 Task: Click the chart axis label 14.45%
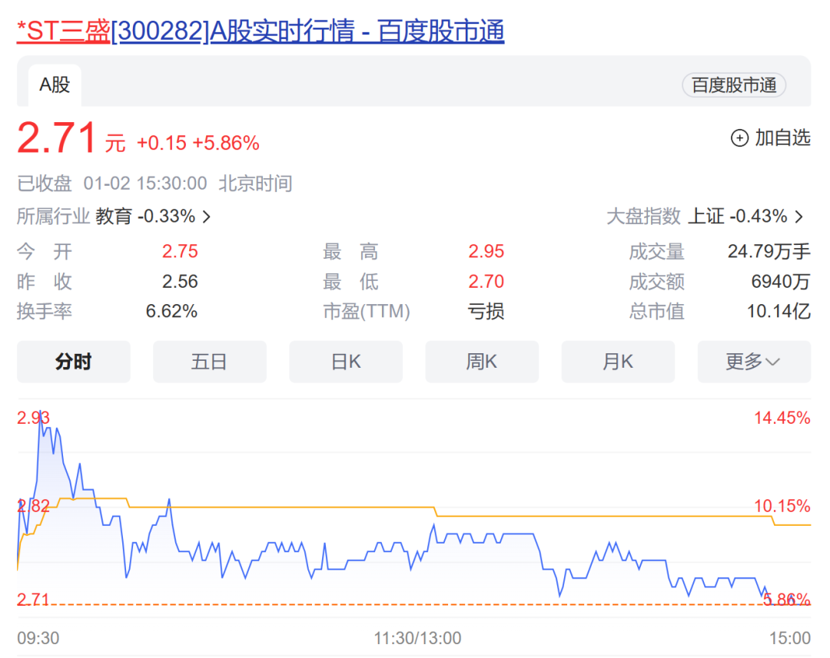[x=782, y=418]
